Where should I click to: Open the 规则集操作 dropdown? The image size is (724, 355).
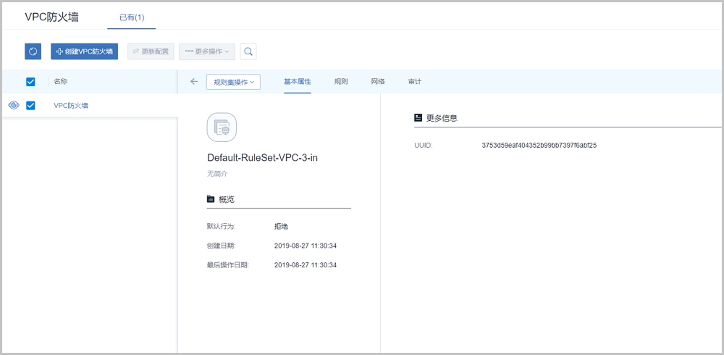[233, 83]
